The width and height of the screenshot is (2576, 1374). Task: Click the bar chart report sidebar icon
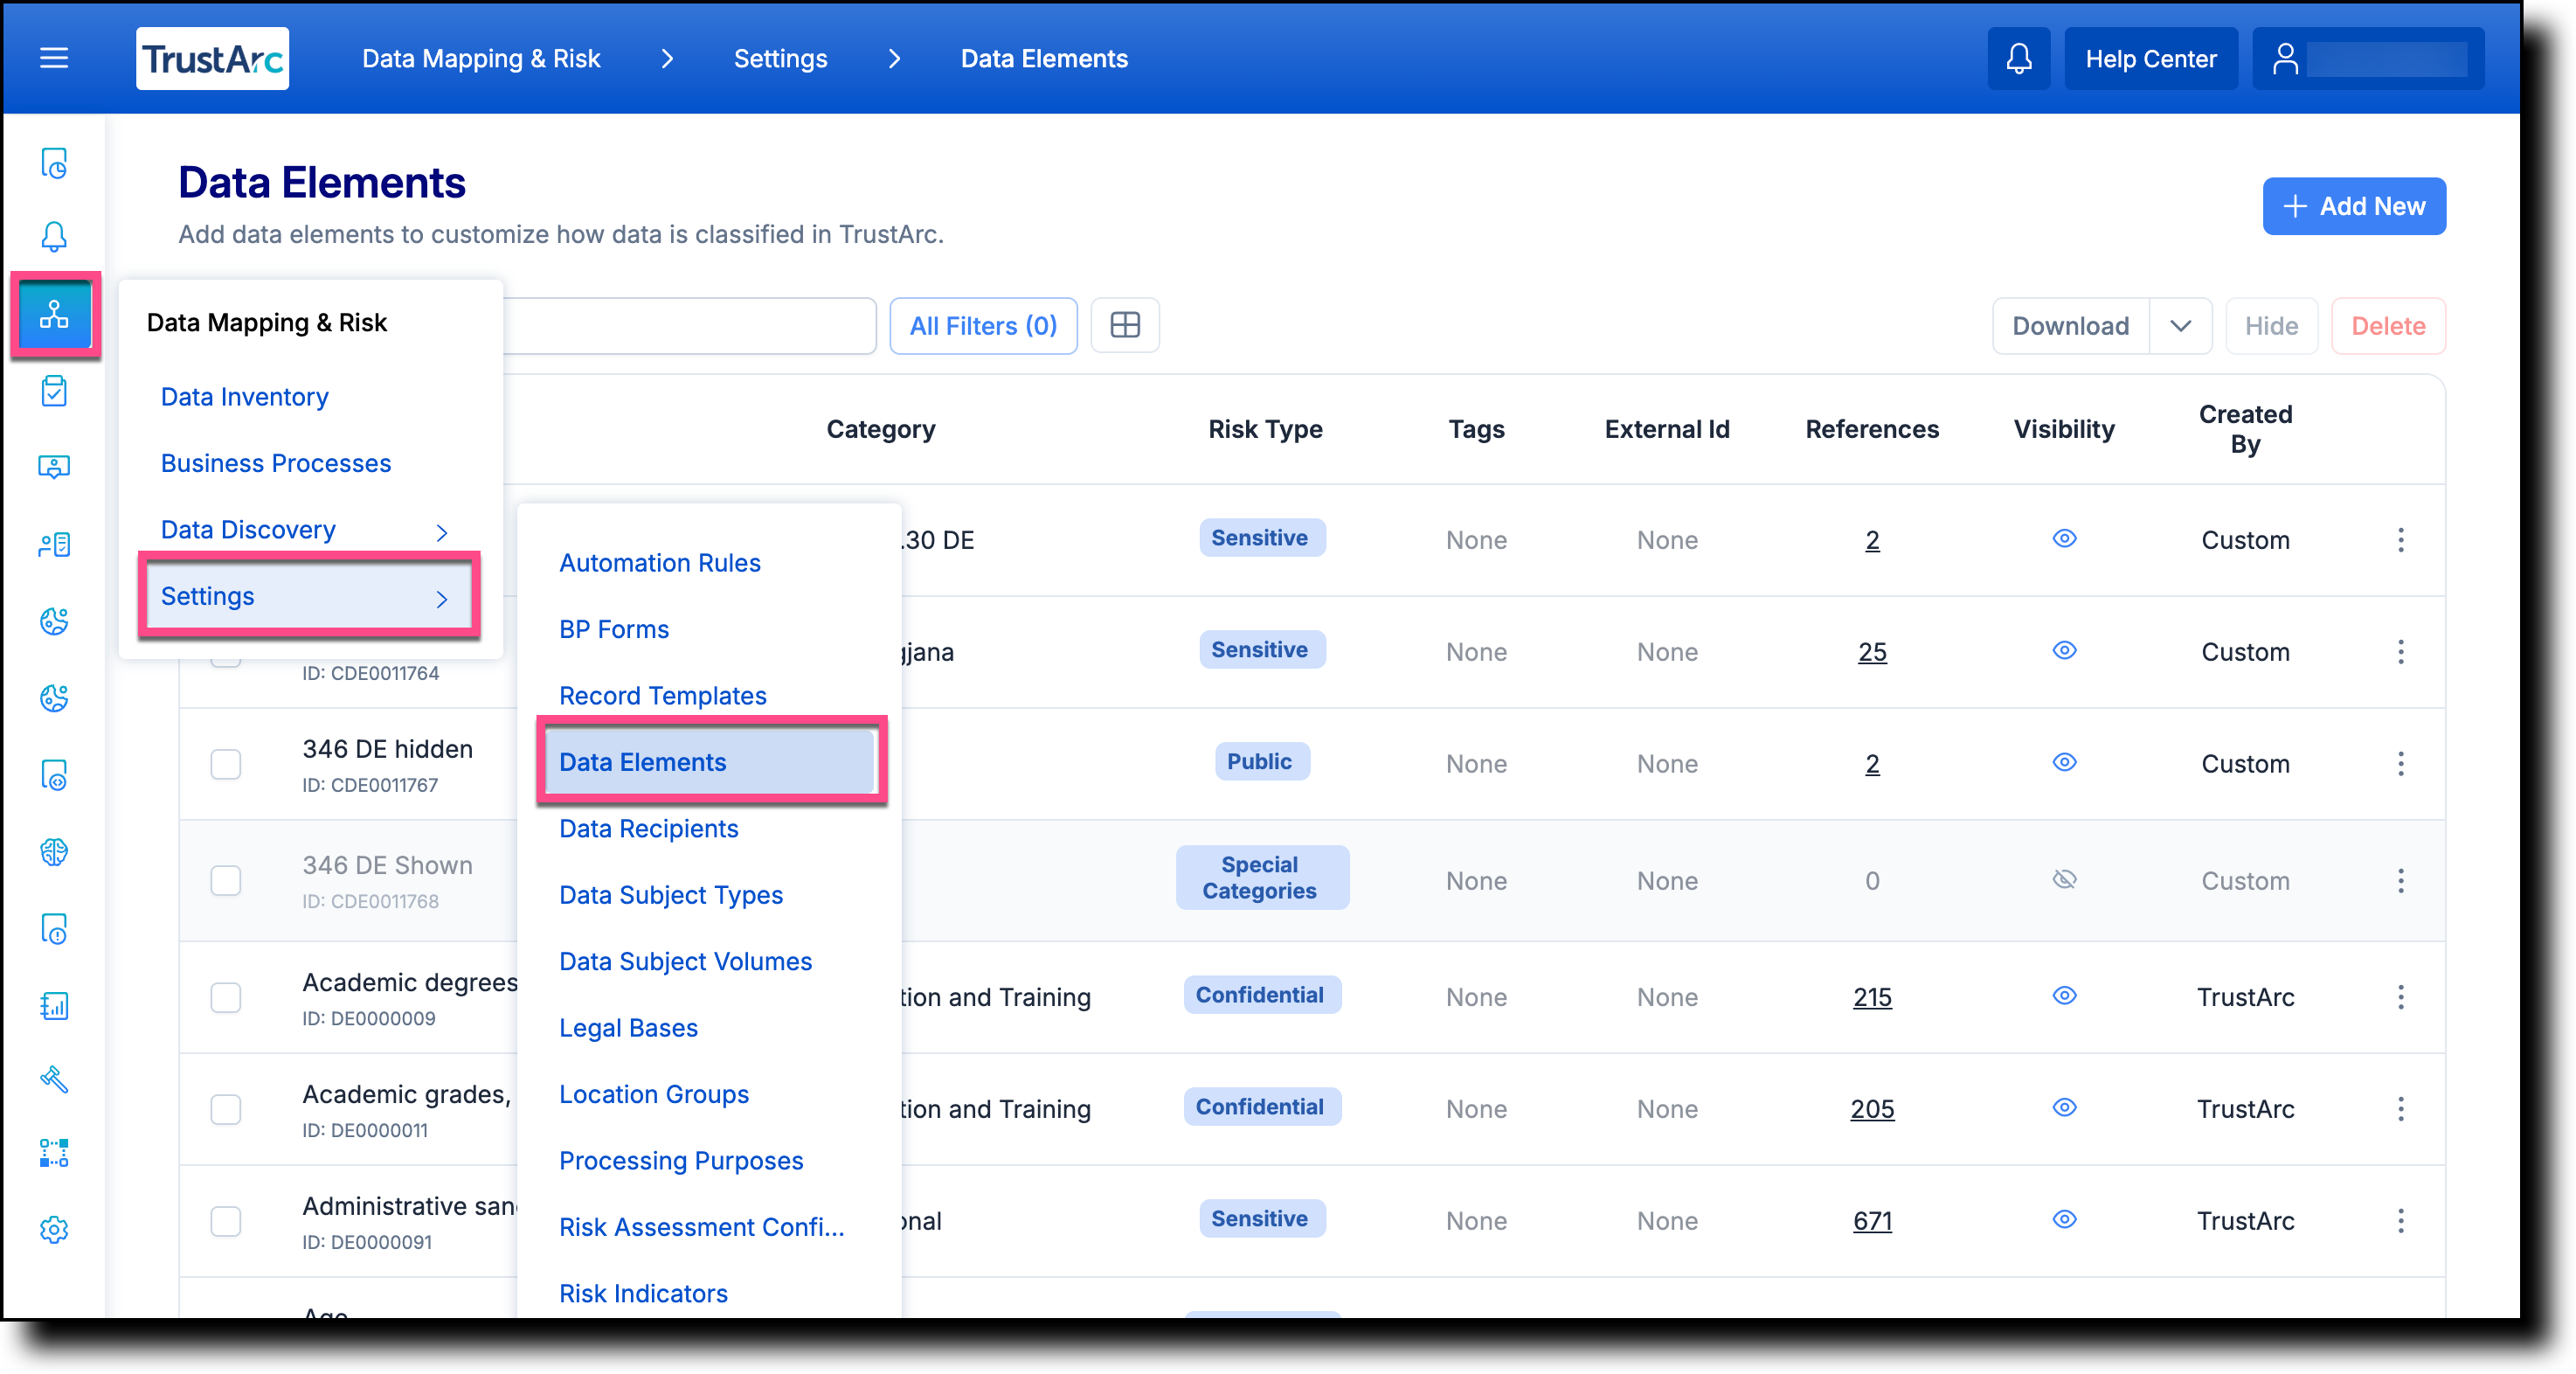coord(54,1005)
